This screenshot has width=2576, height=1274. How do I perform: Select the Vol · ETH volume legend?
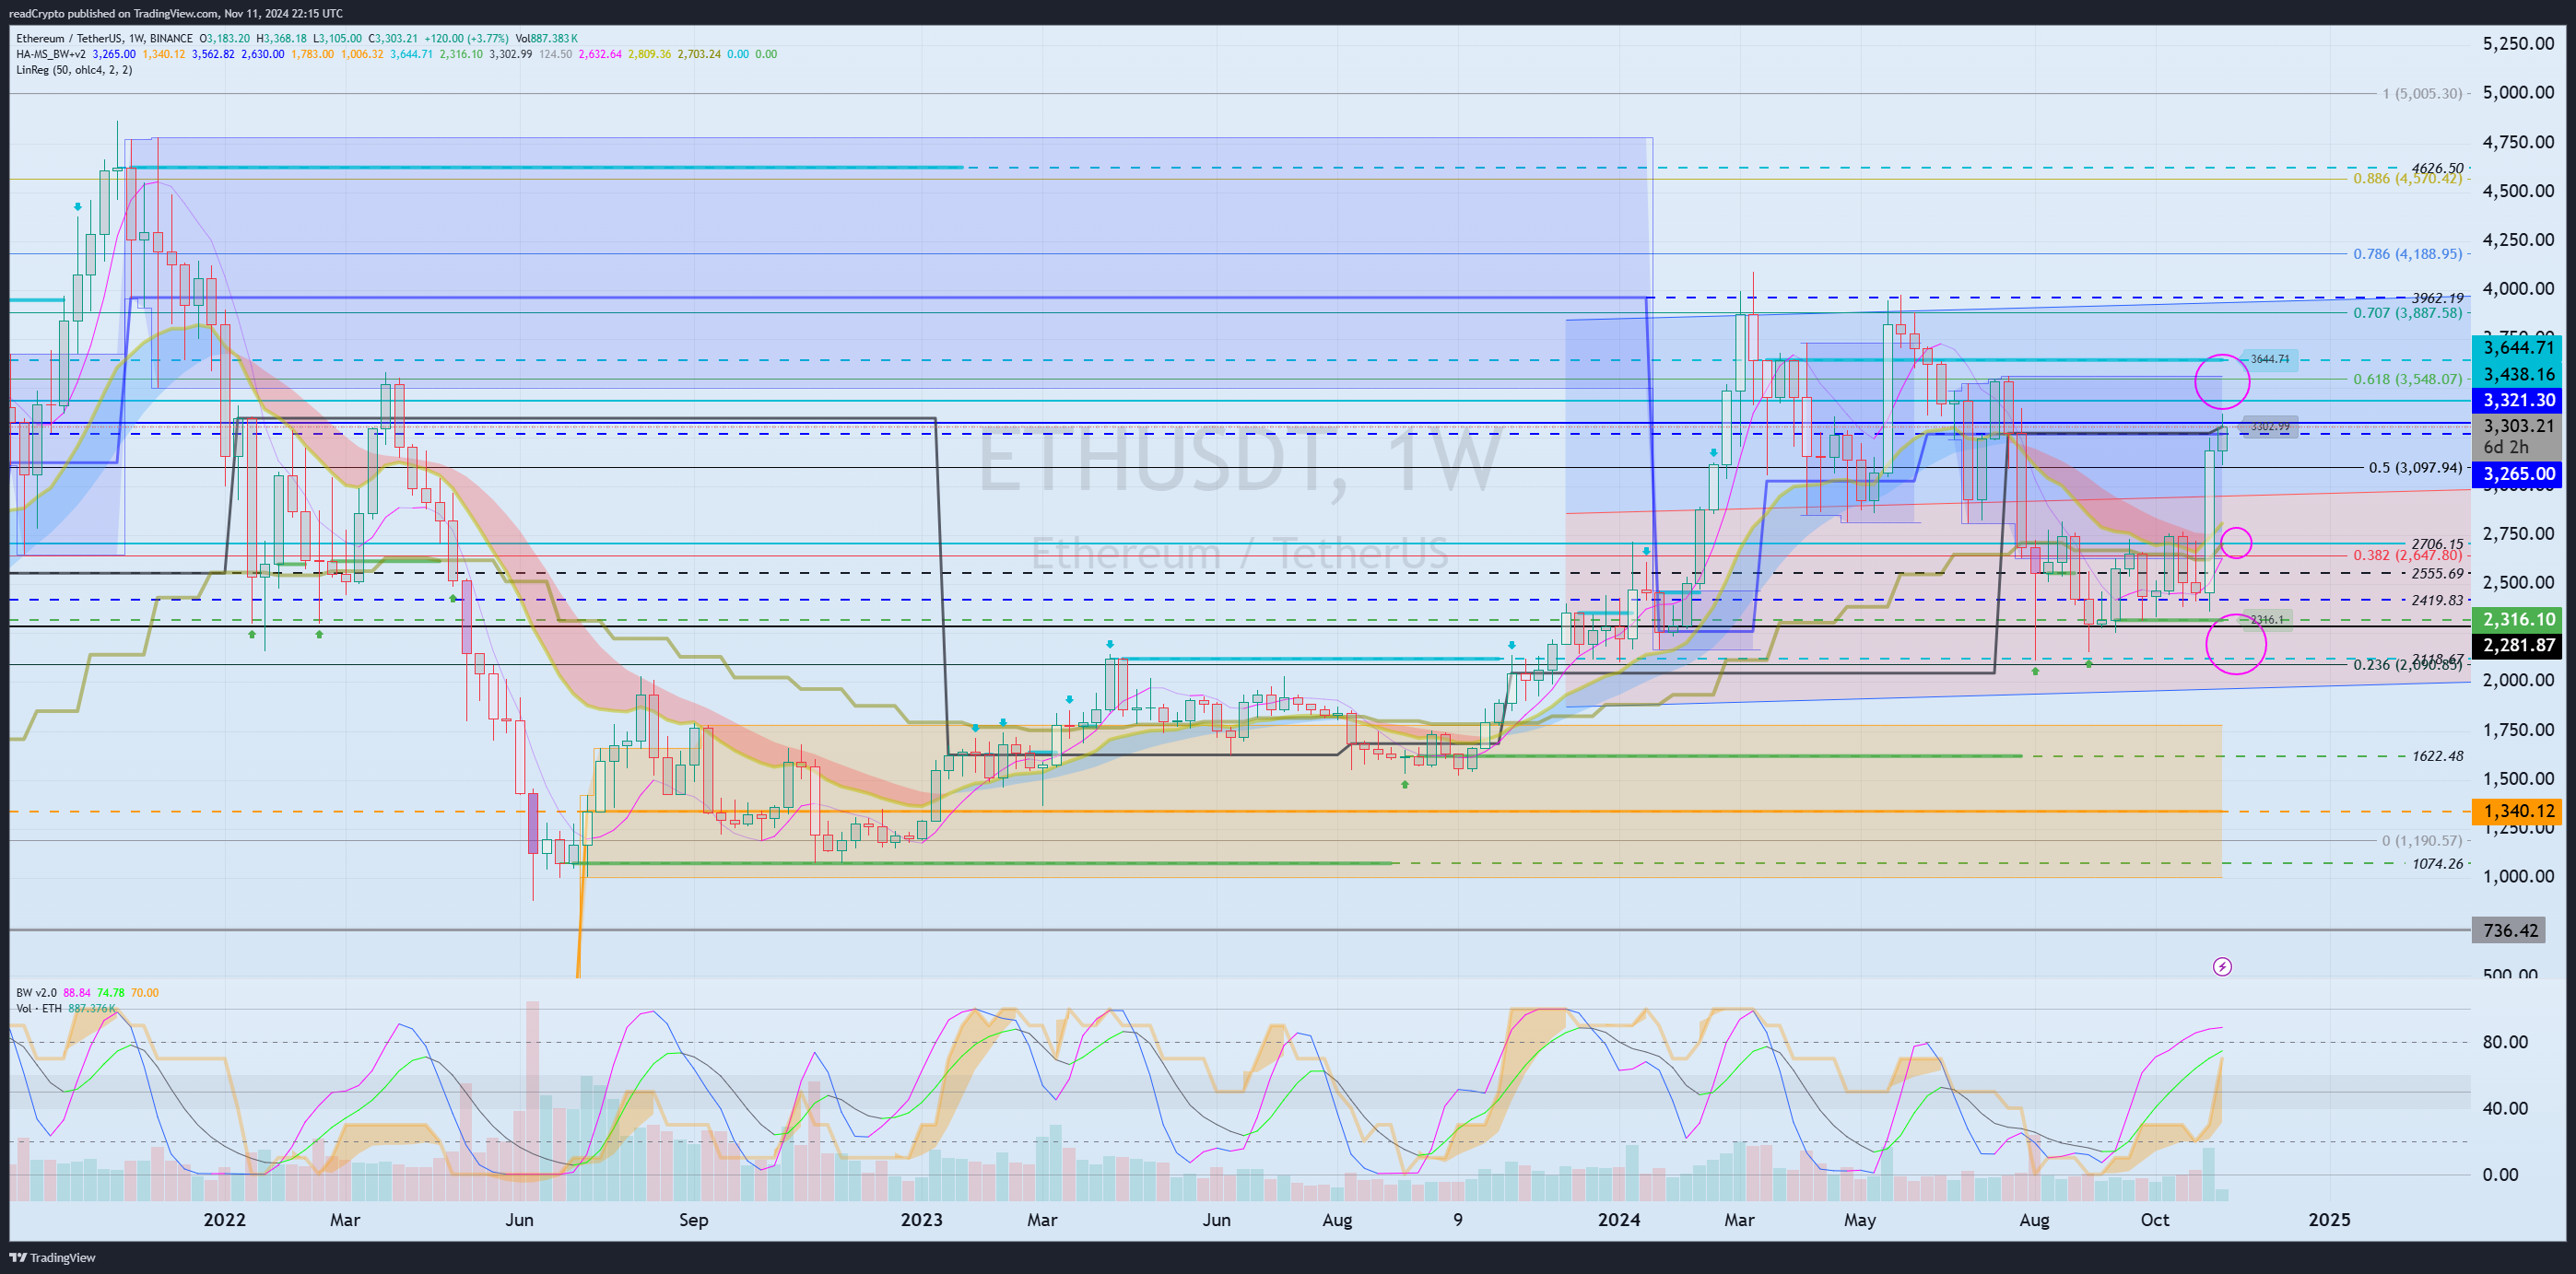[x=39, y=1008]
